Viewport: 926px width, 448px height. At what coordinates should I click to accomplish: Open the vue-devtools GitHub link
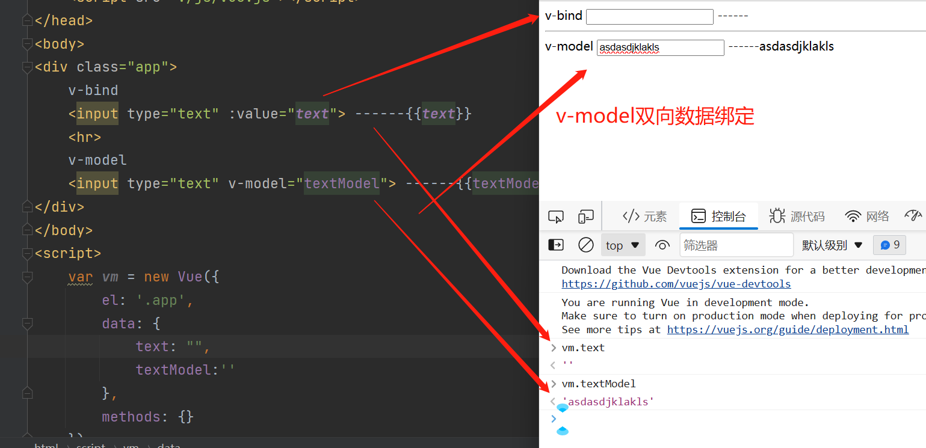[x=676, y=284]
